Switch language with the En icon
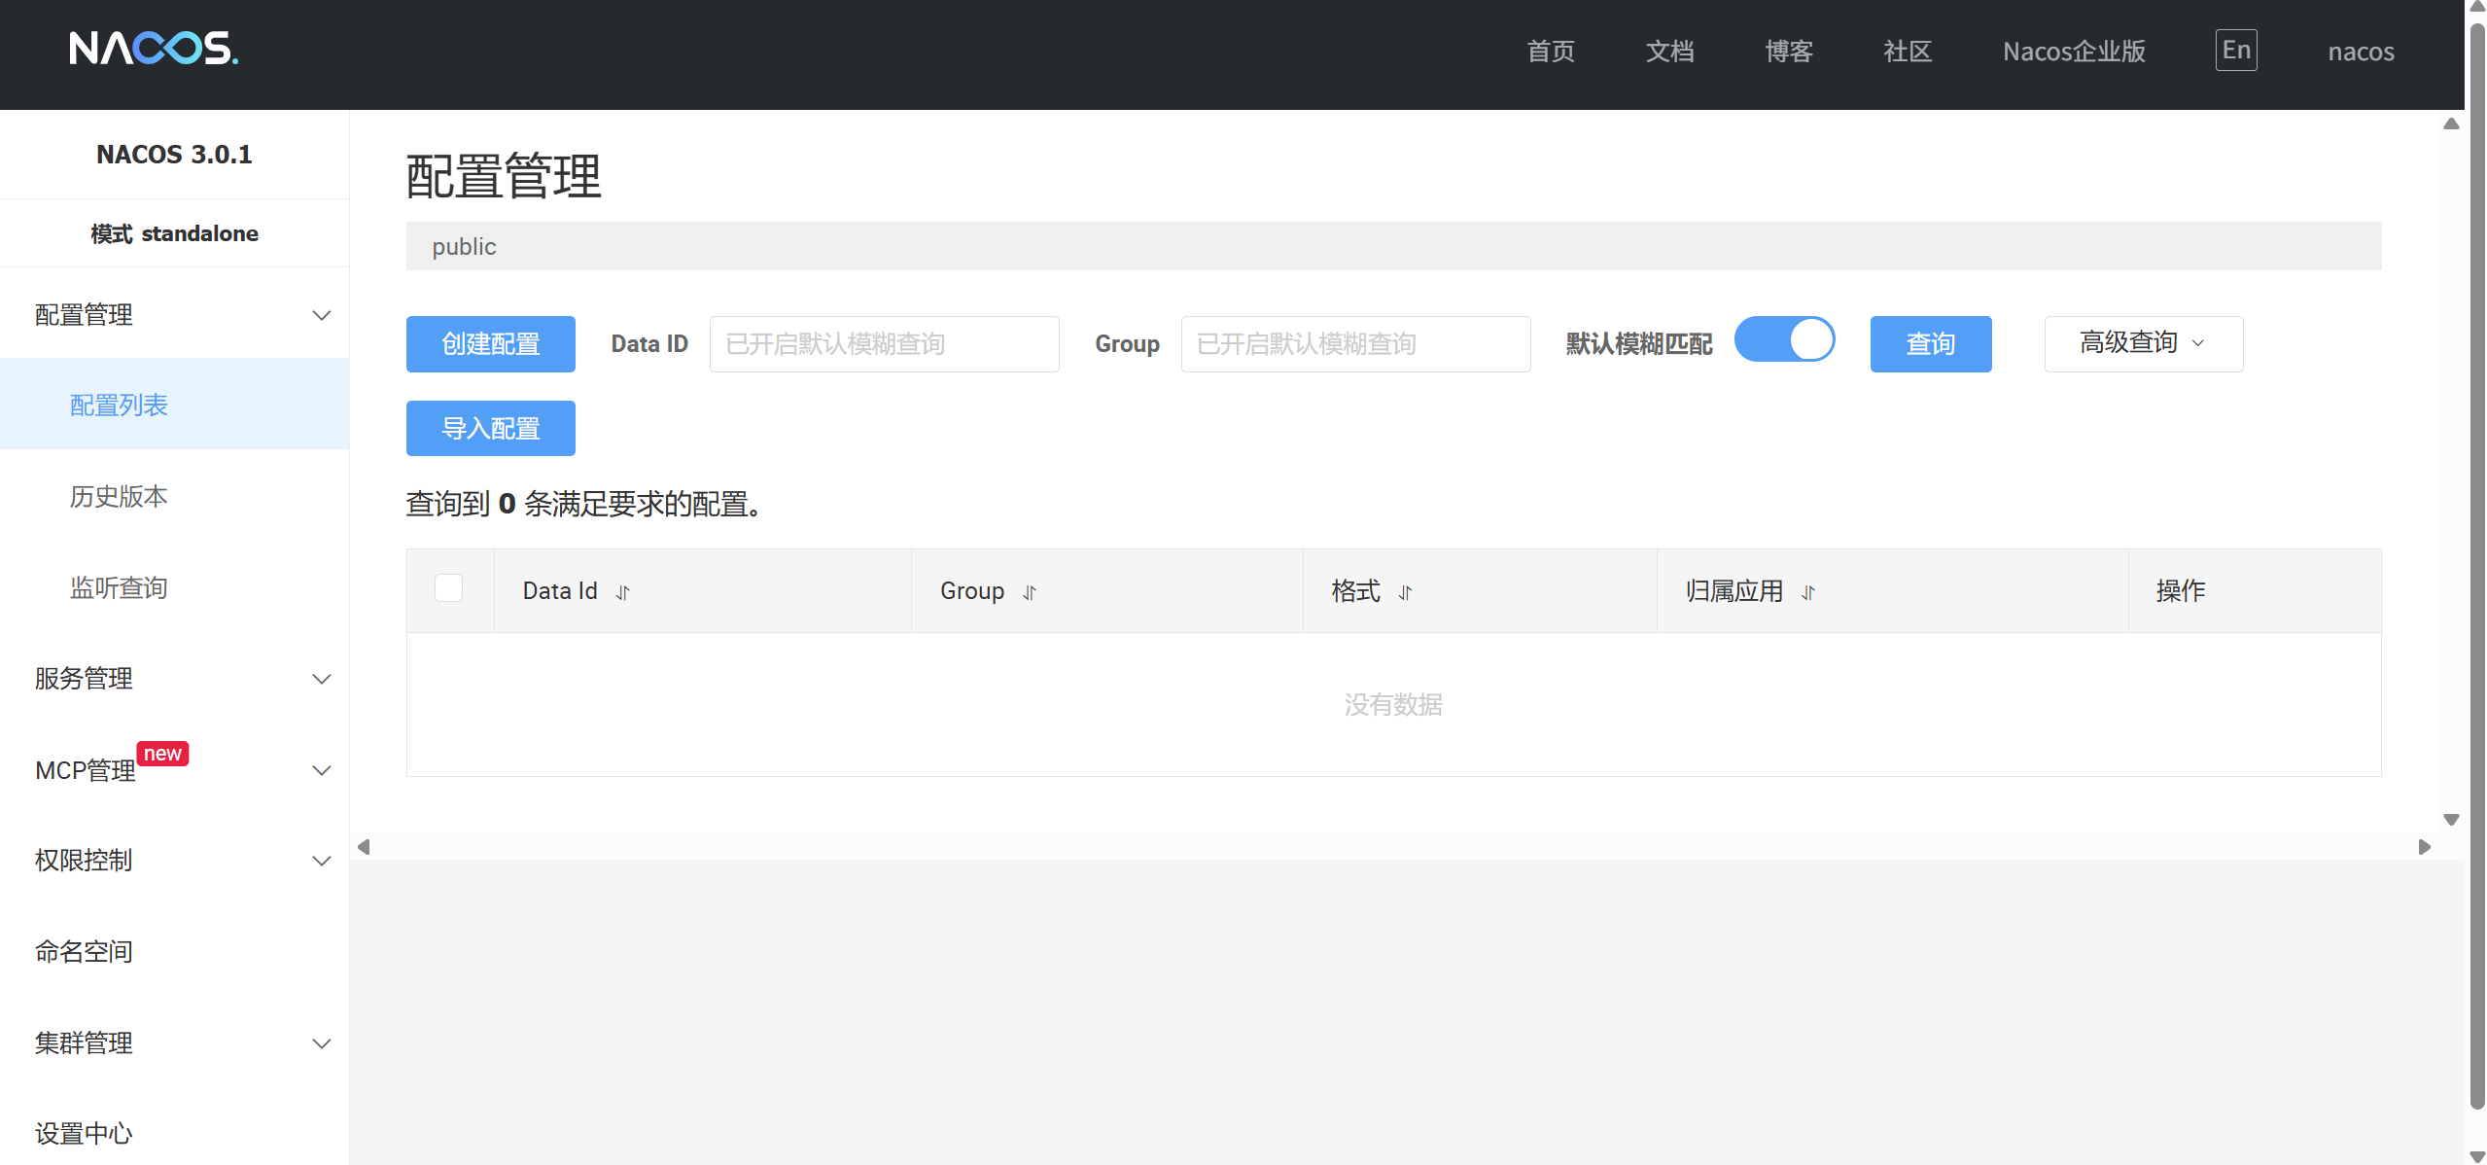This screenshot has width=2487, height=1165. tap(2236, 51)
